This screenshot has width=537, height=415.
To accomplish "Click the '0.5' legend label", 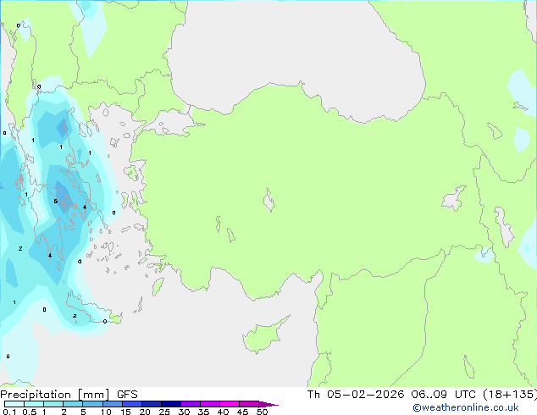I will [29, 412].
